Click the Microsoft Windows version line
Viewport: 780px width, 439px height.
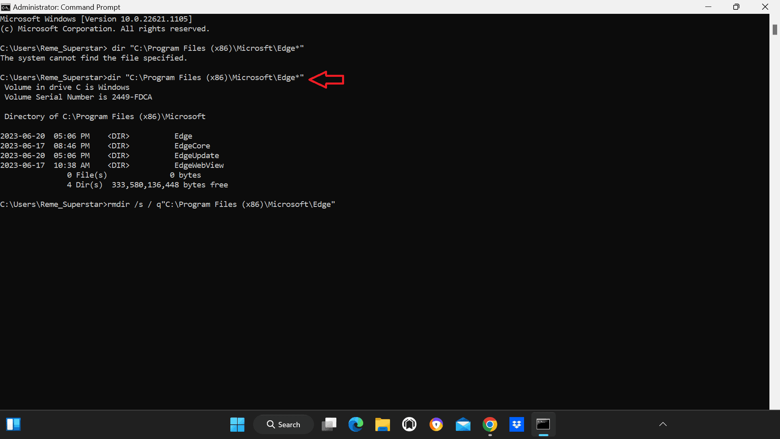96,19
